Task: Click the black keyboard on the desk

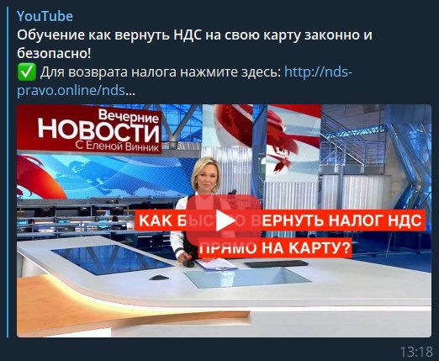Action: pyautogui.click(x=276, y=263)
